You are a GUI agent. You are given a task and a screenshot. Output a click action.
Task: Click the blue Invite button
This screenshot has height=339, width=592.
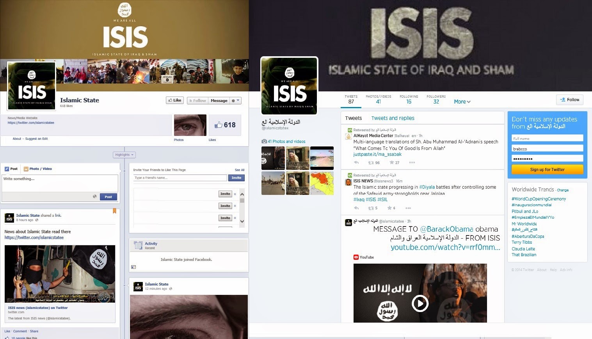tap(236, 178)
